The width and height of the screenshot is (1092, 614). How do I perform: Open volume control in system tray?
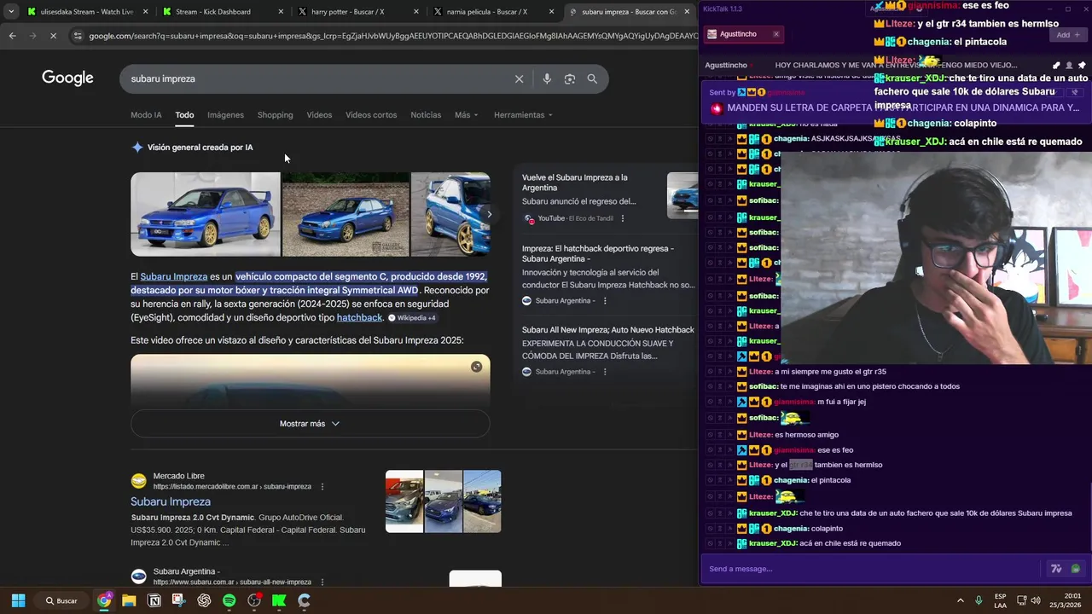(x=1035, y=600)
